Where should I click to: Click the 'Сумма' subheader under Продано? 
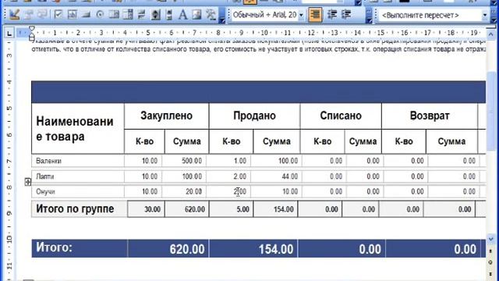[x=276, y=141]
